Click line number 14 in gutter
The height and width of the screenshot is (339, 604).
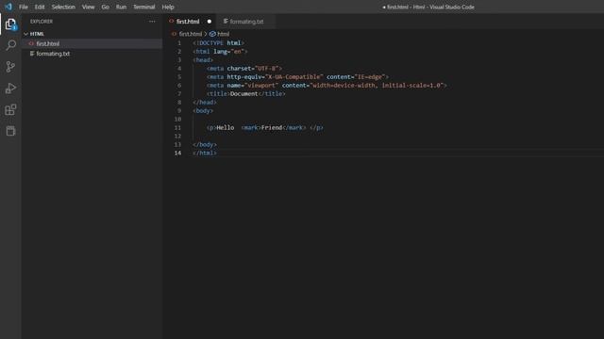[177, 153]
